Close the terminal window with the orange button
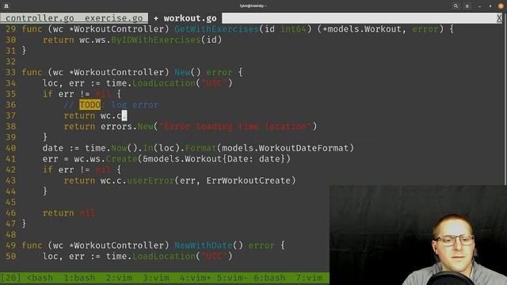Screen dimensions: 507x285 (x=501, y=6)
